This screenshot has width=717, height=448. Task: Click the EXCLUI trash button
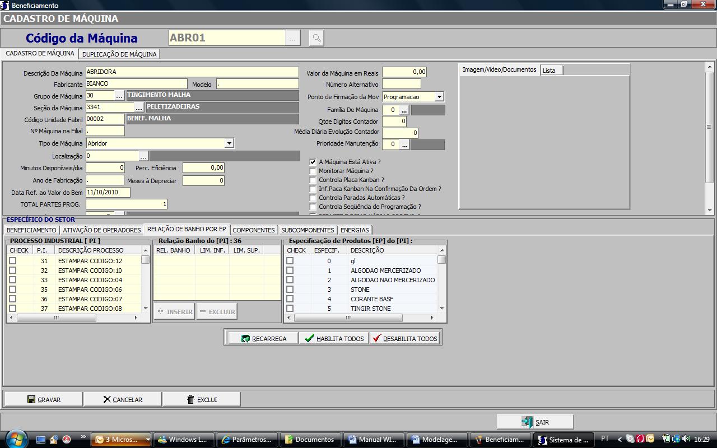(202, 399)
